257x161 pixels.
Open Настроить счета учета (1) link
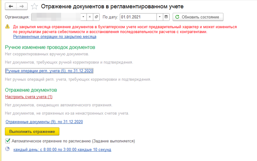point(29,97)
